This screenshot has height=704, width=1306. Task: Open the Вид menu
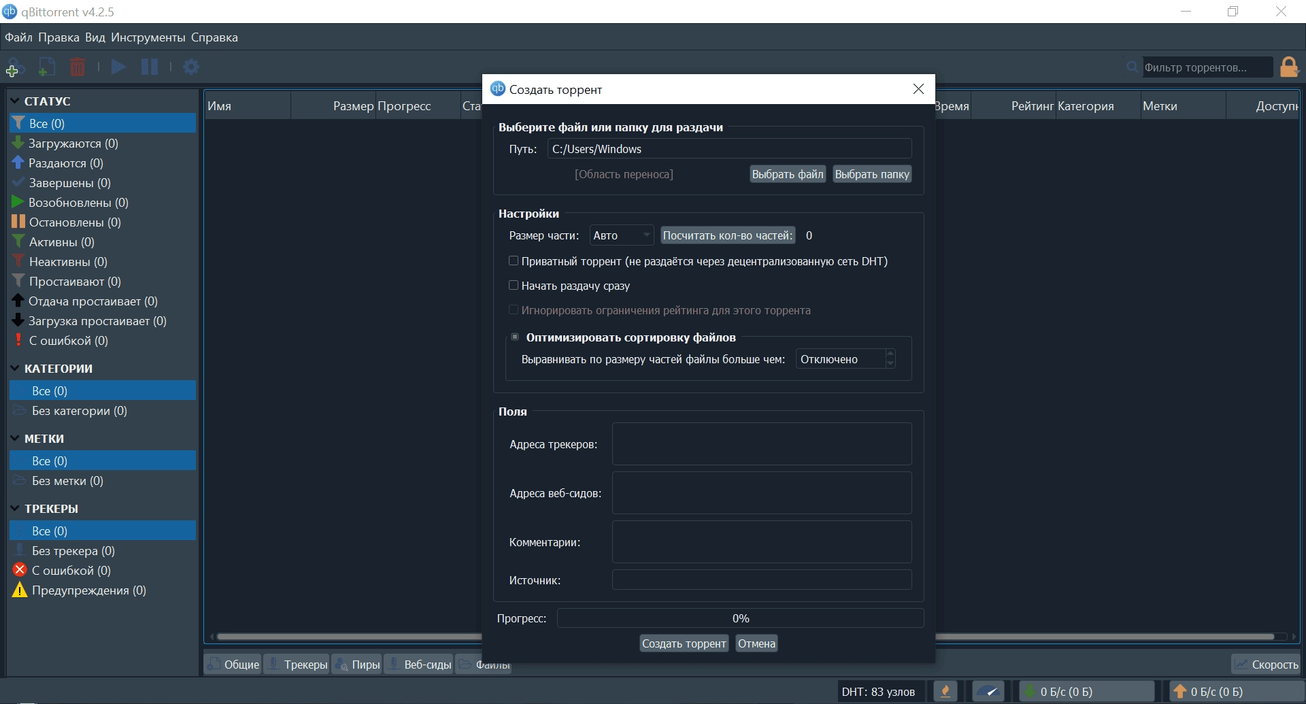95,37
